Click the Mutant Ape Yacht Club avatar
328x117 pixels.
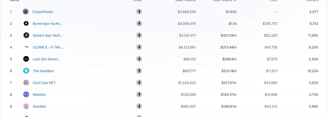click(x=26, y=35)
